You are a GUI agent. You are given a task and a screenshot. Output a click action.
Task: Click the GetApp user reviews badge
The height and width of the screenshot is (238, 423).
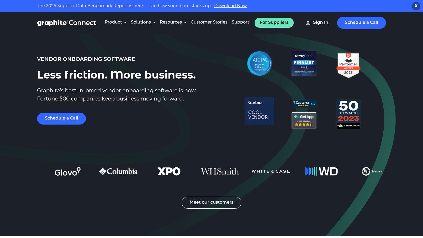304,120
